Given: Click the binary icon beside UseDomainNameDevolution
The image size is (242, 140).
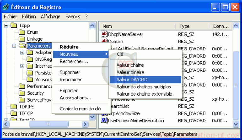Looking at the screenshot, I should [104, 120].
